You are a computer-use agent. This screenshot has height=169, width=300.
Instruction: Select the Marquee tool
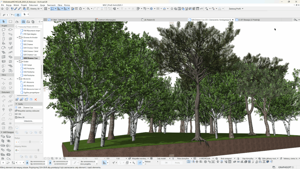[x=10, y=21]
